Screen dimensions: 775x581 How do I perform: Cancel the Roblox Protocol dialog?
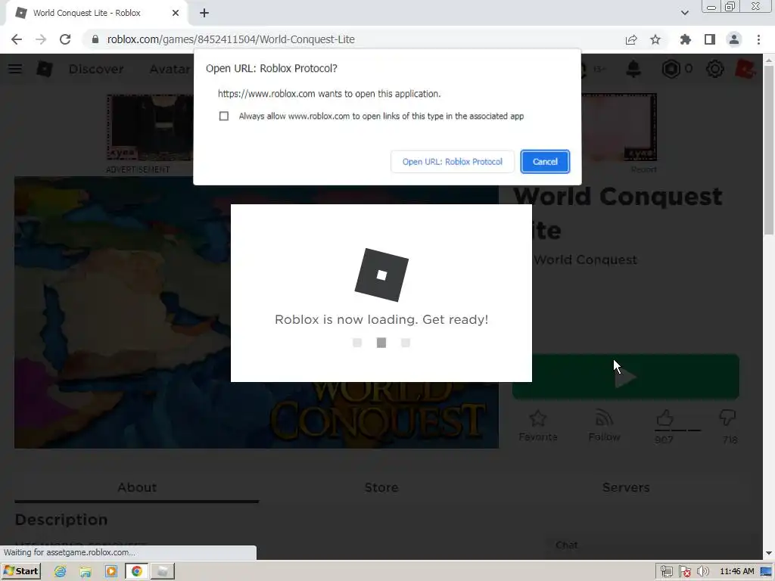[545, 162]
